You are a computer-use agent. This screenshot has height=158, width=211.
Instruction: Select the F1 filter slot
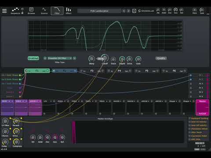pos(37,71)
